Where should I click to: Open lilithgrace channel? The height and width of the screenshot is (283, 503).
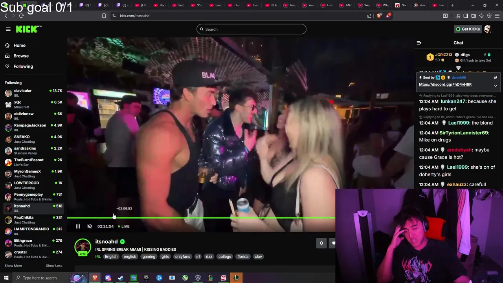(33, 243)
